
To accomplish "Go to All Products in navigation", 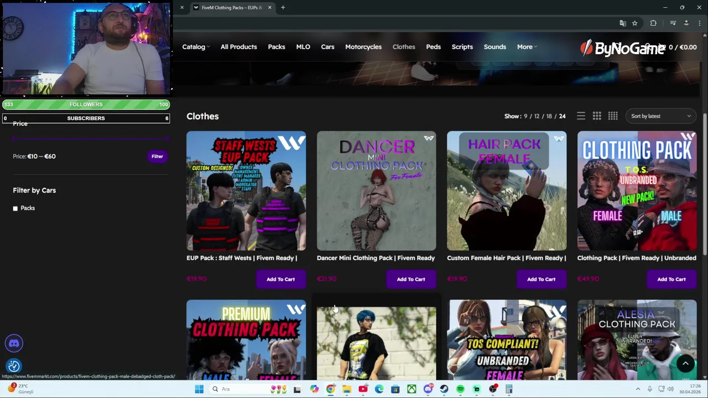I will pyautogui.click(x=238, y=47).
